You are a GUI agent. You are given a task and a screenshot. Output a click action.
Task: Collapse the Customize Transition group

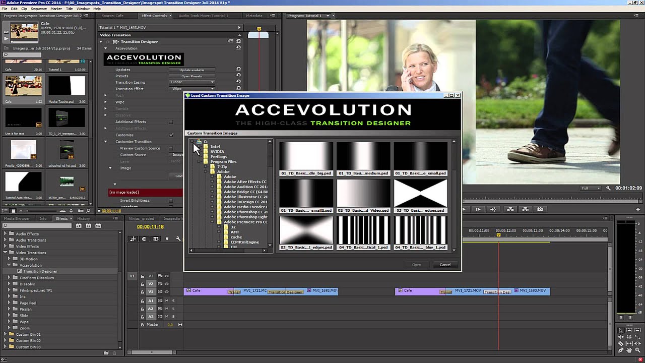(105, 142)
